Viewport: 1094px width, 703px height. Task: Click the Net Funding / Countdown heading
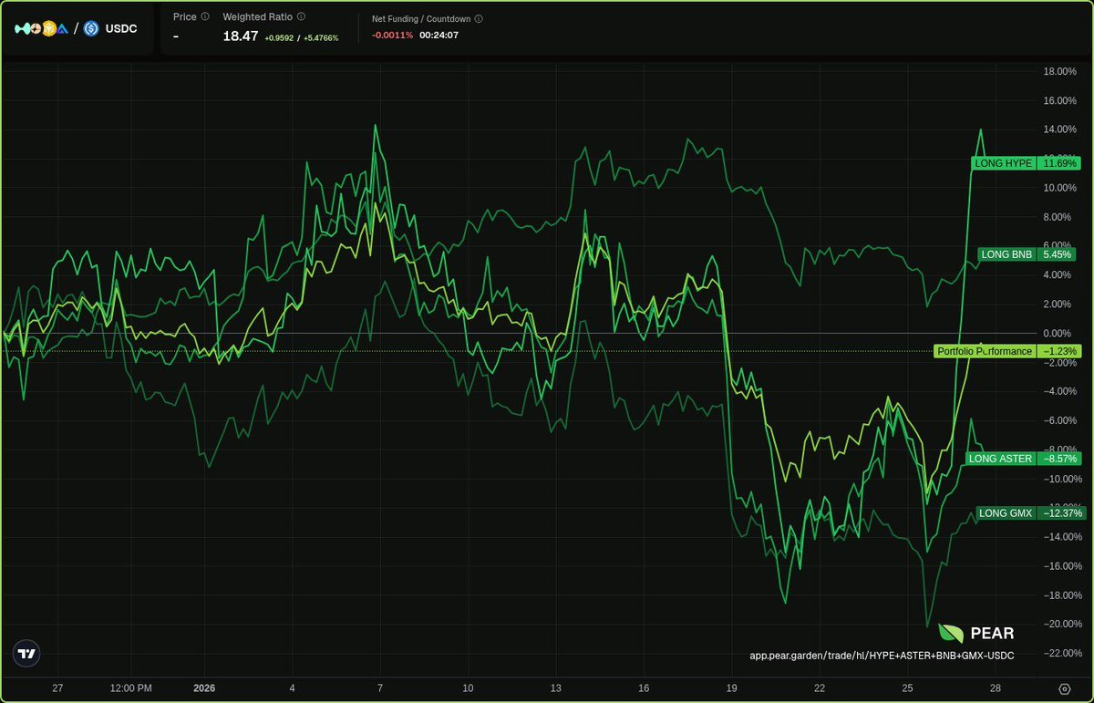tap(421, 18)
